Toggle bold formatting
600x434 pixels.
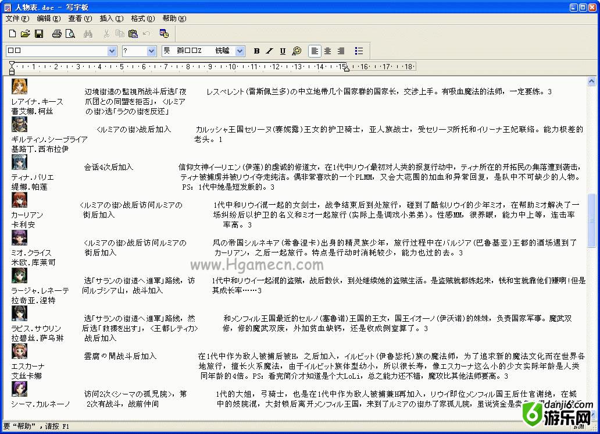pos(256,51)
